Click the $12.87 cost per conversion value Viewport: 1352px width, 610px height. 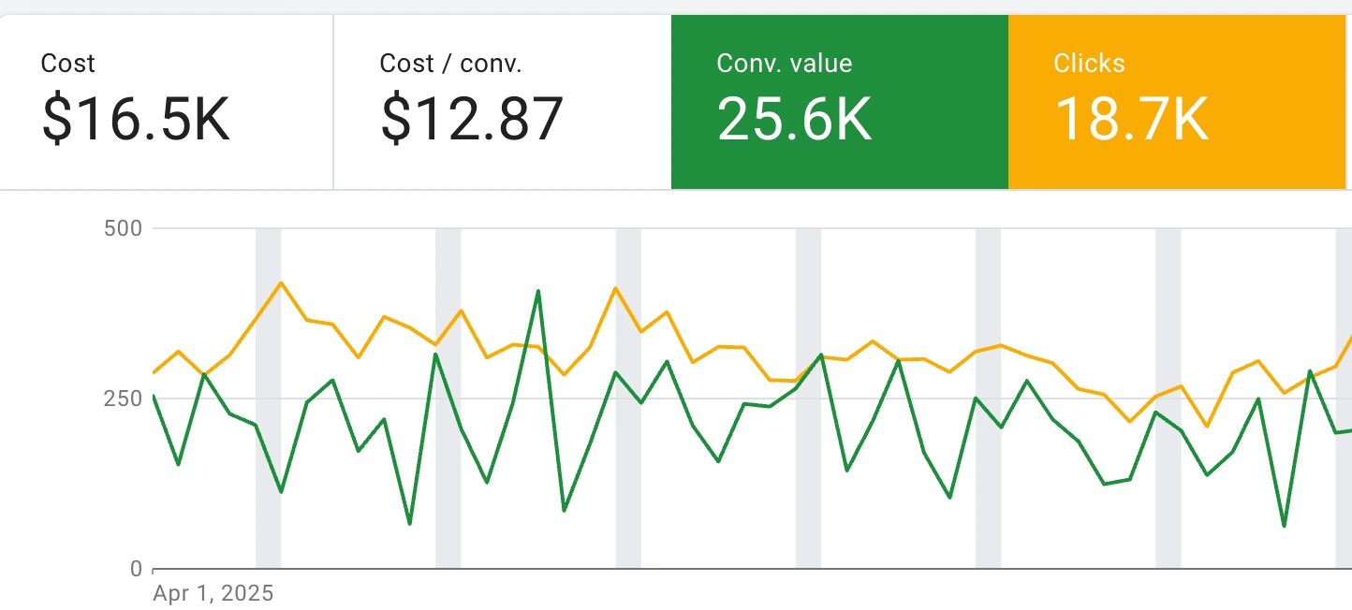pos(471,119)
